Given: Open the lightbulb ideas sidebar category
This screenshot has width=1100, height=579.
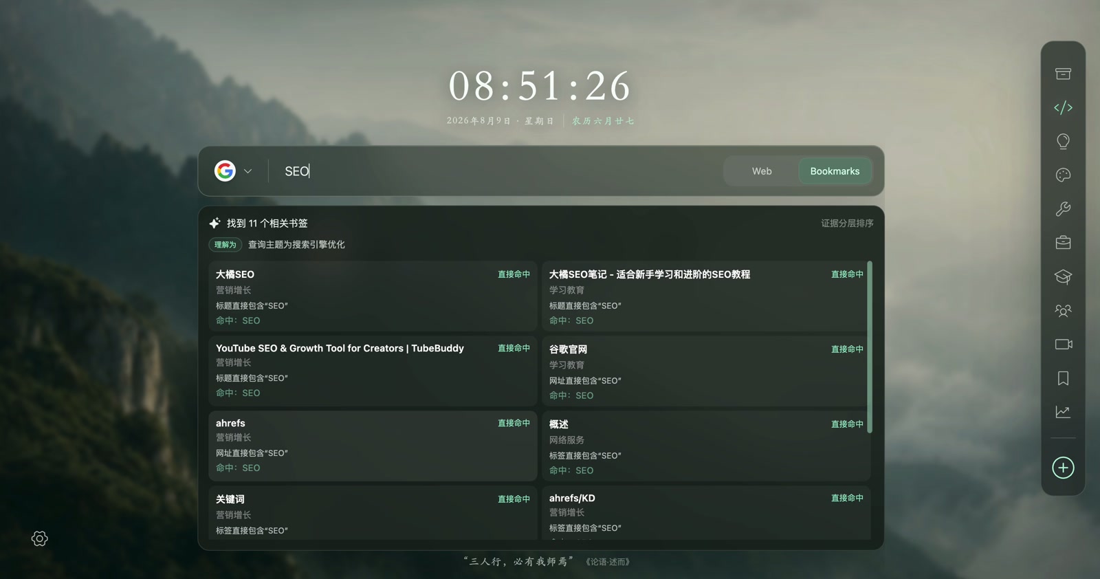Looking at the screenshot, I should [x=1063, y=141].
